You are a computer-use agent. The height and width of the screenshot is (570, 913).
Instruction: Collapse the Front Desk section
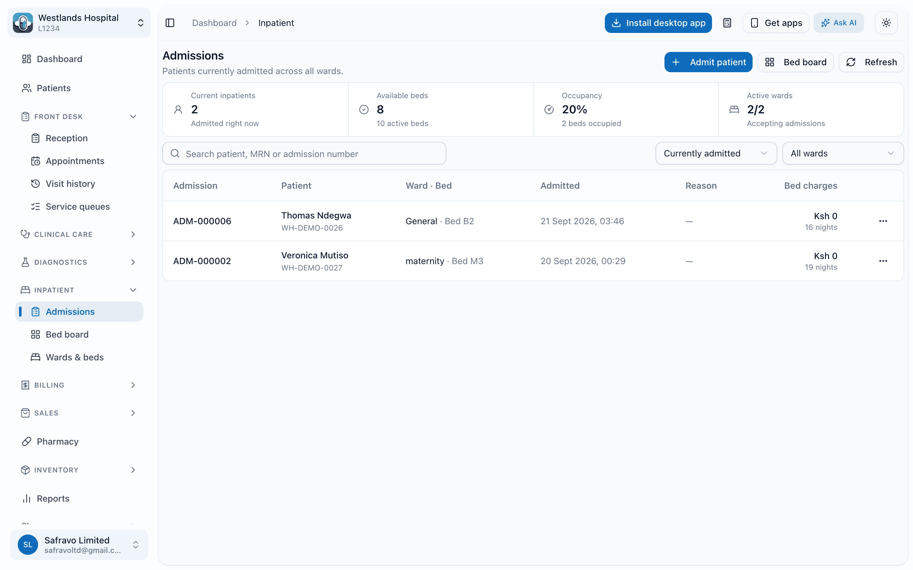pyautogui.click(x=79, y=117)
